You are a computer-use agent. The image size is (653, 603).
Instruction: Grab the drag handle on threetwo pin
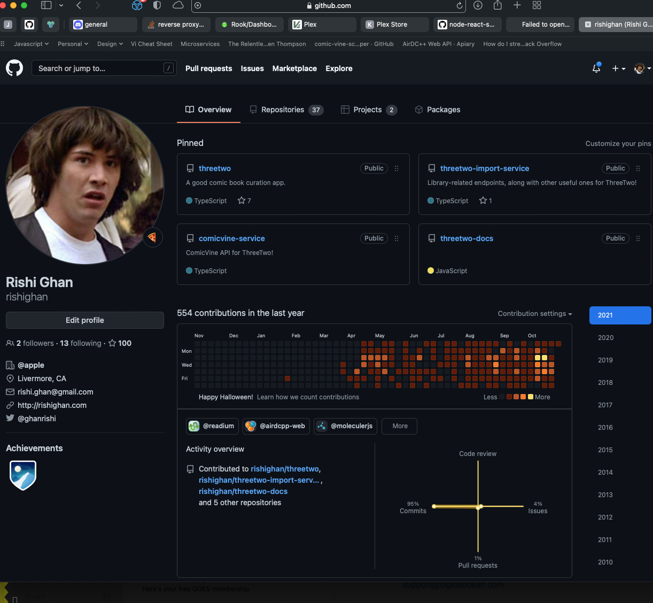coord(397,168)
